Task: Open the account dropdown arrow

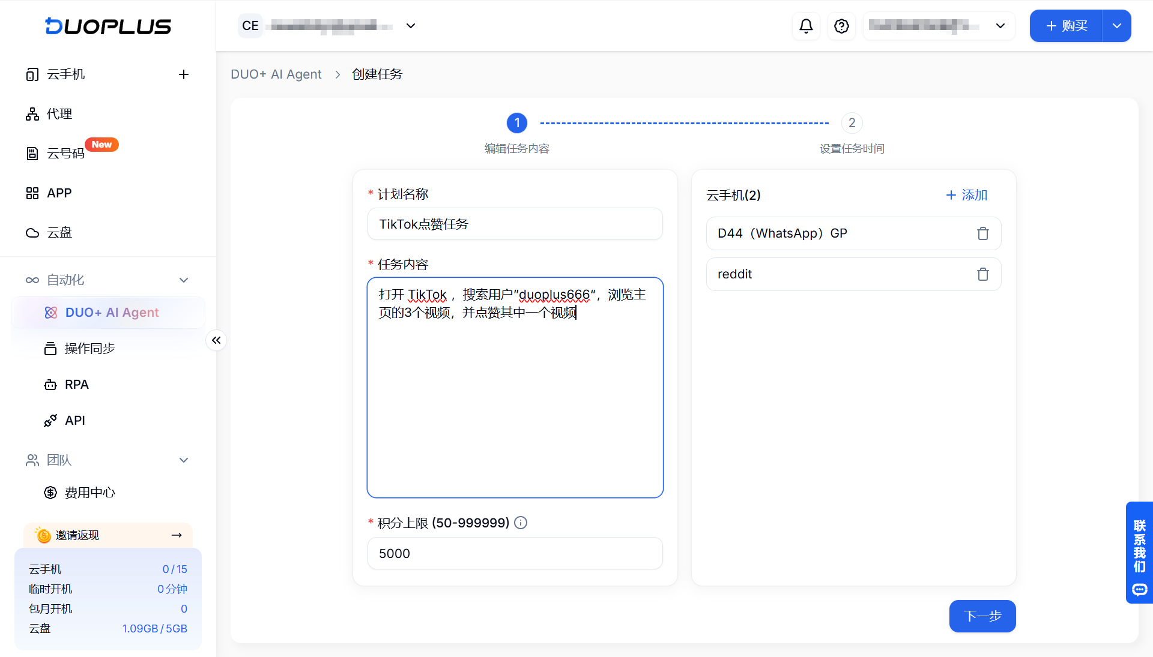Action: tap(1000, 26)
